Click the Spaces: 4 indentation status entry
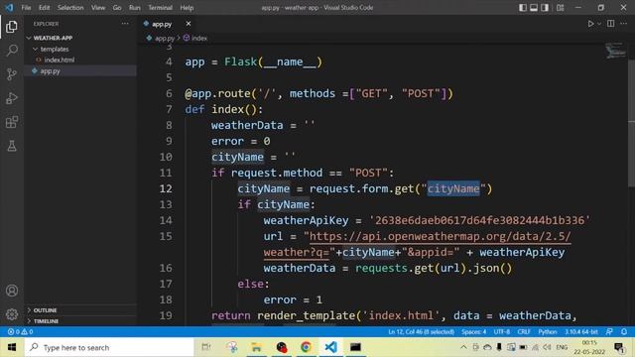 473,332
